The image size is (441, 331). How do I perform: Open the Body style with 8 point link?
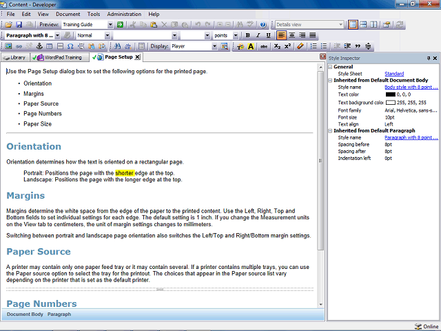(x=411, y=88)
